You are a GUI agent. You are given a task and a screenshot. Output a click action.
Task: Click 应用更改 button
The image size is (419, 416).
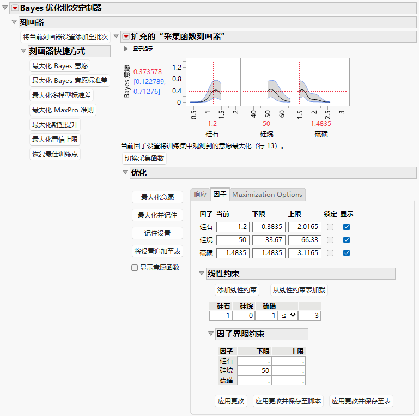231,401
